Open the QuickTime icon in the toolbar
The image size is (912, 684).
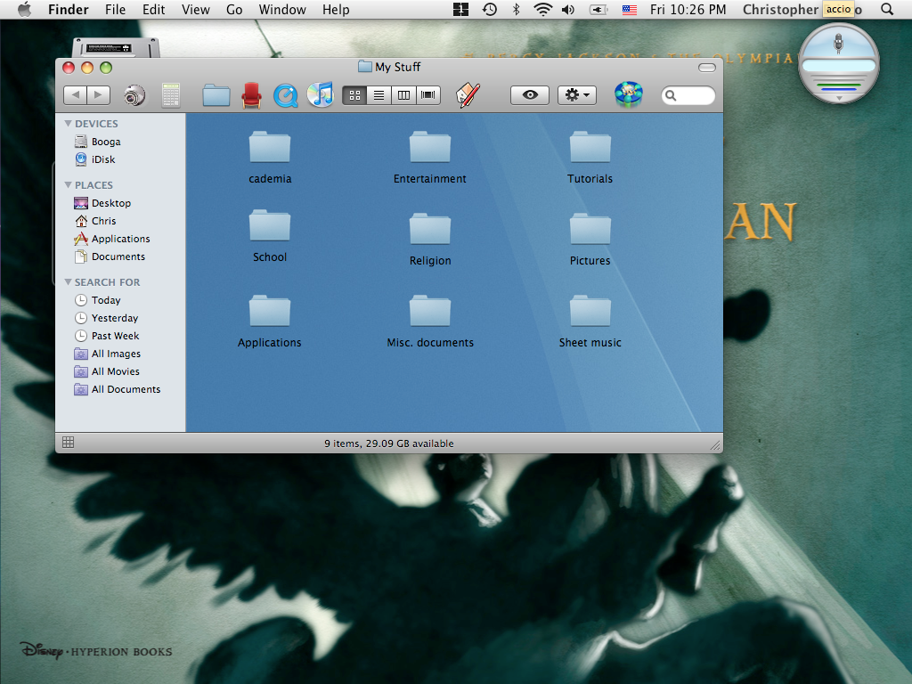click(286, 94)
